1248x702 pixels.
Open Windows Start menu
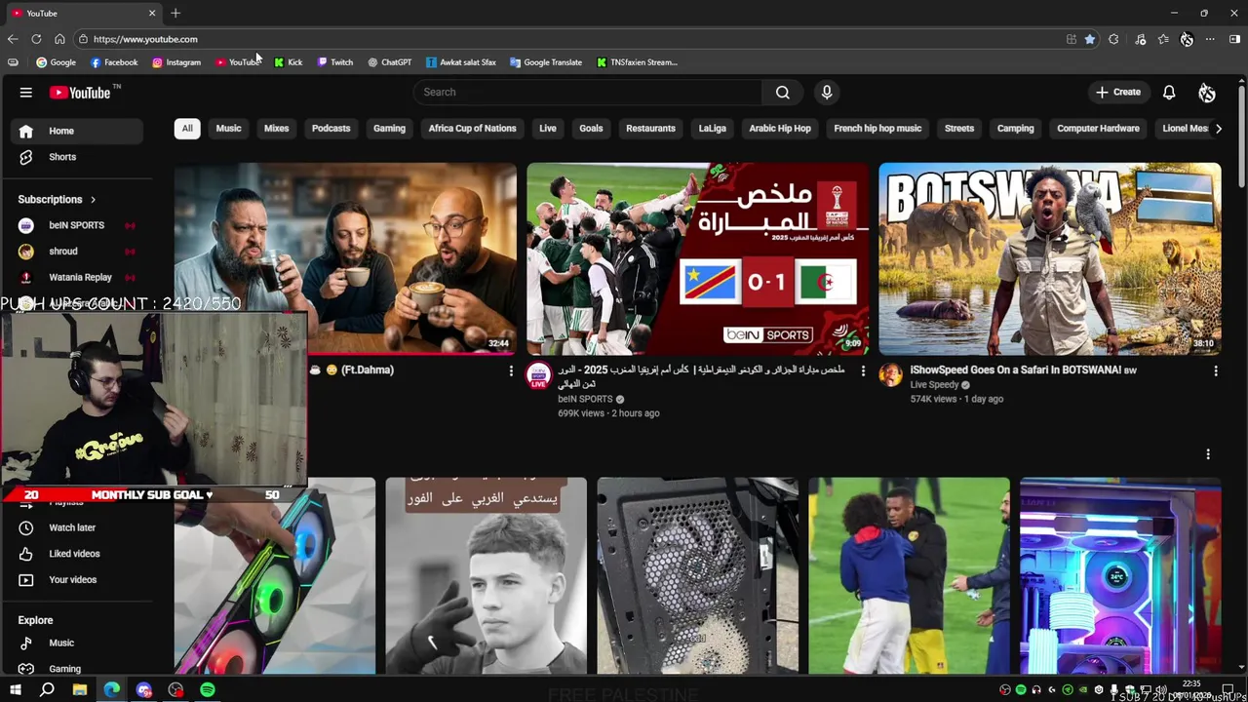[x=15, y=690]
